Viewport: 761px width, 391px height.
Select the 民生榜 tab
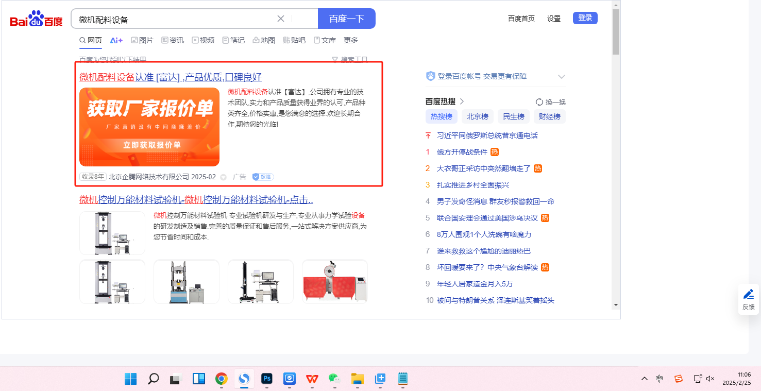click(514, 116)
